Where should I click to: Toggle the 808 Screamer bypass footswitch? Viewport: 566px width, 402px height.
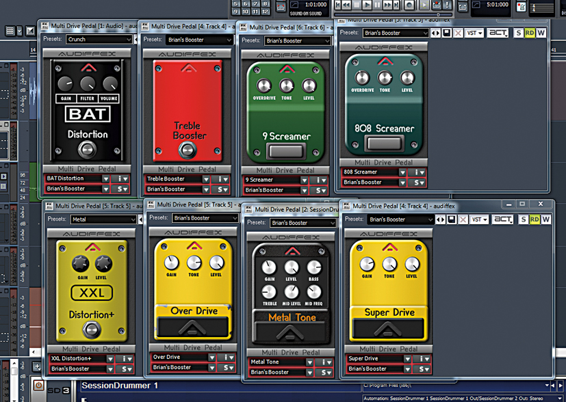[384, 143]
